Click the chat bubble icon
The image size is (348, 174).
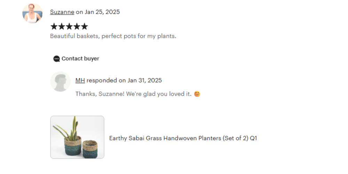coord(56,59)
